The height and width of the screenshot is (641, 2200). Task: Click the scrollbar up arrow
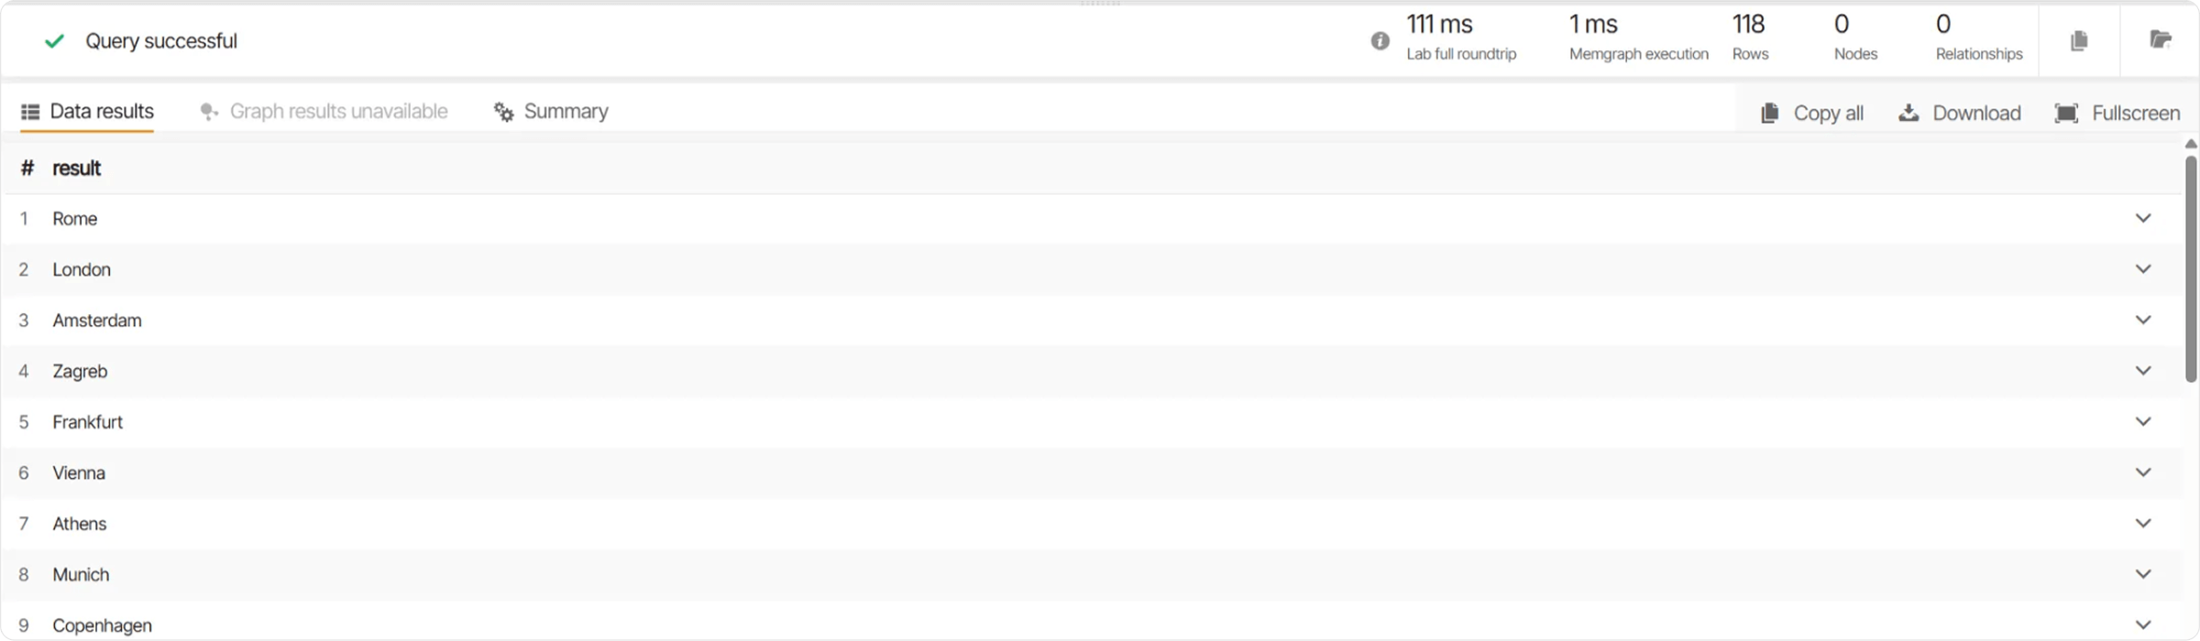2191,144
